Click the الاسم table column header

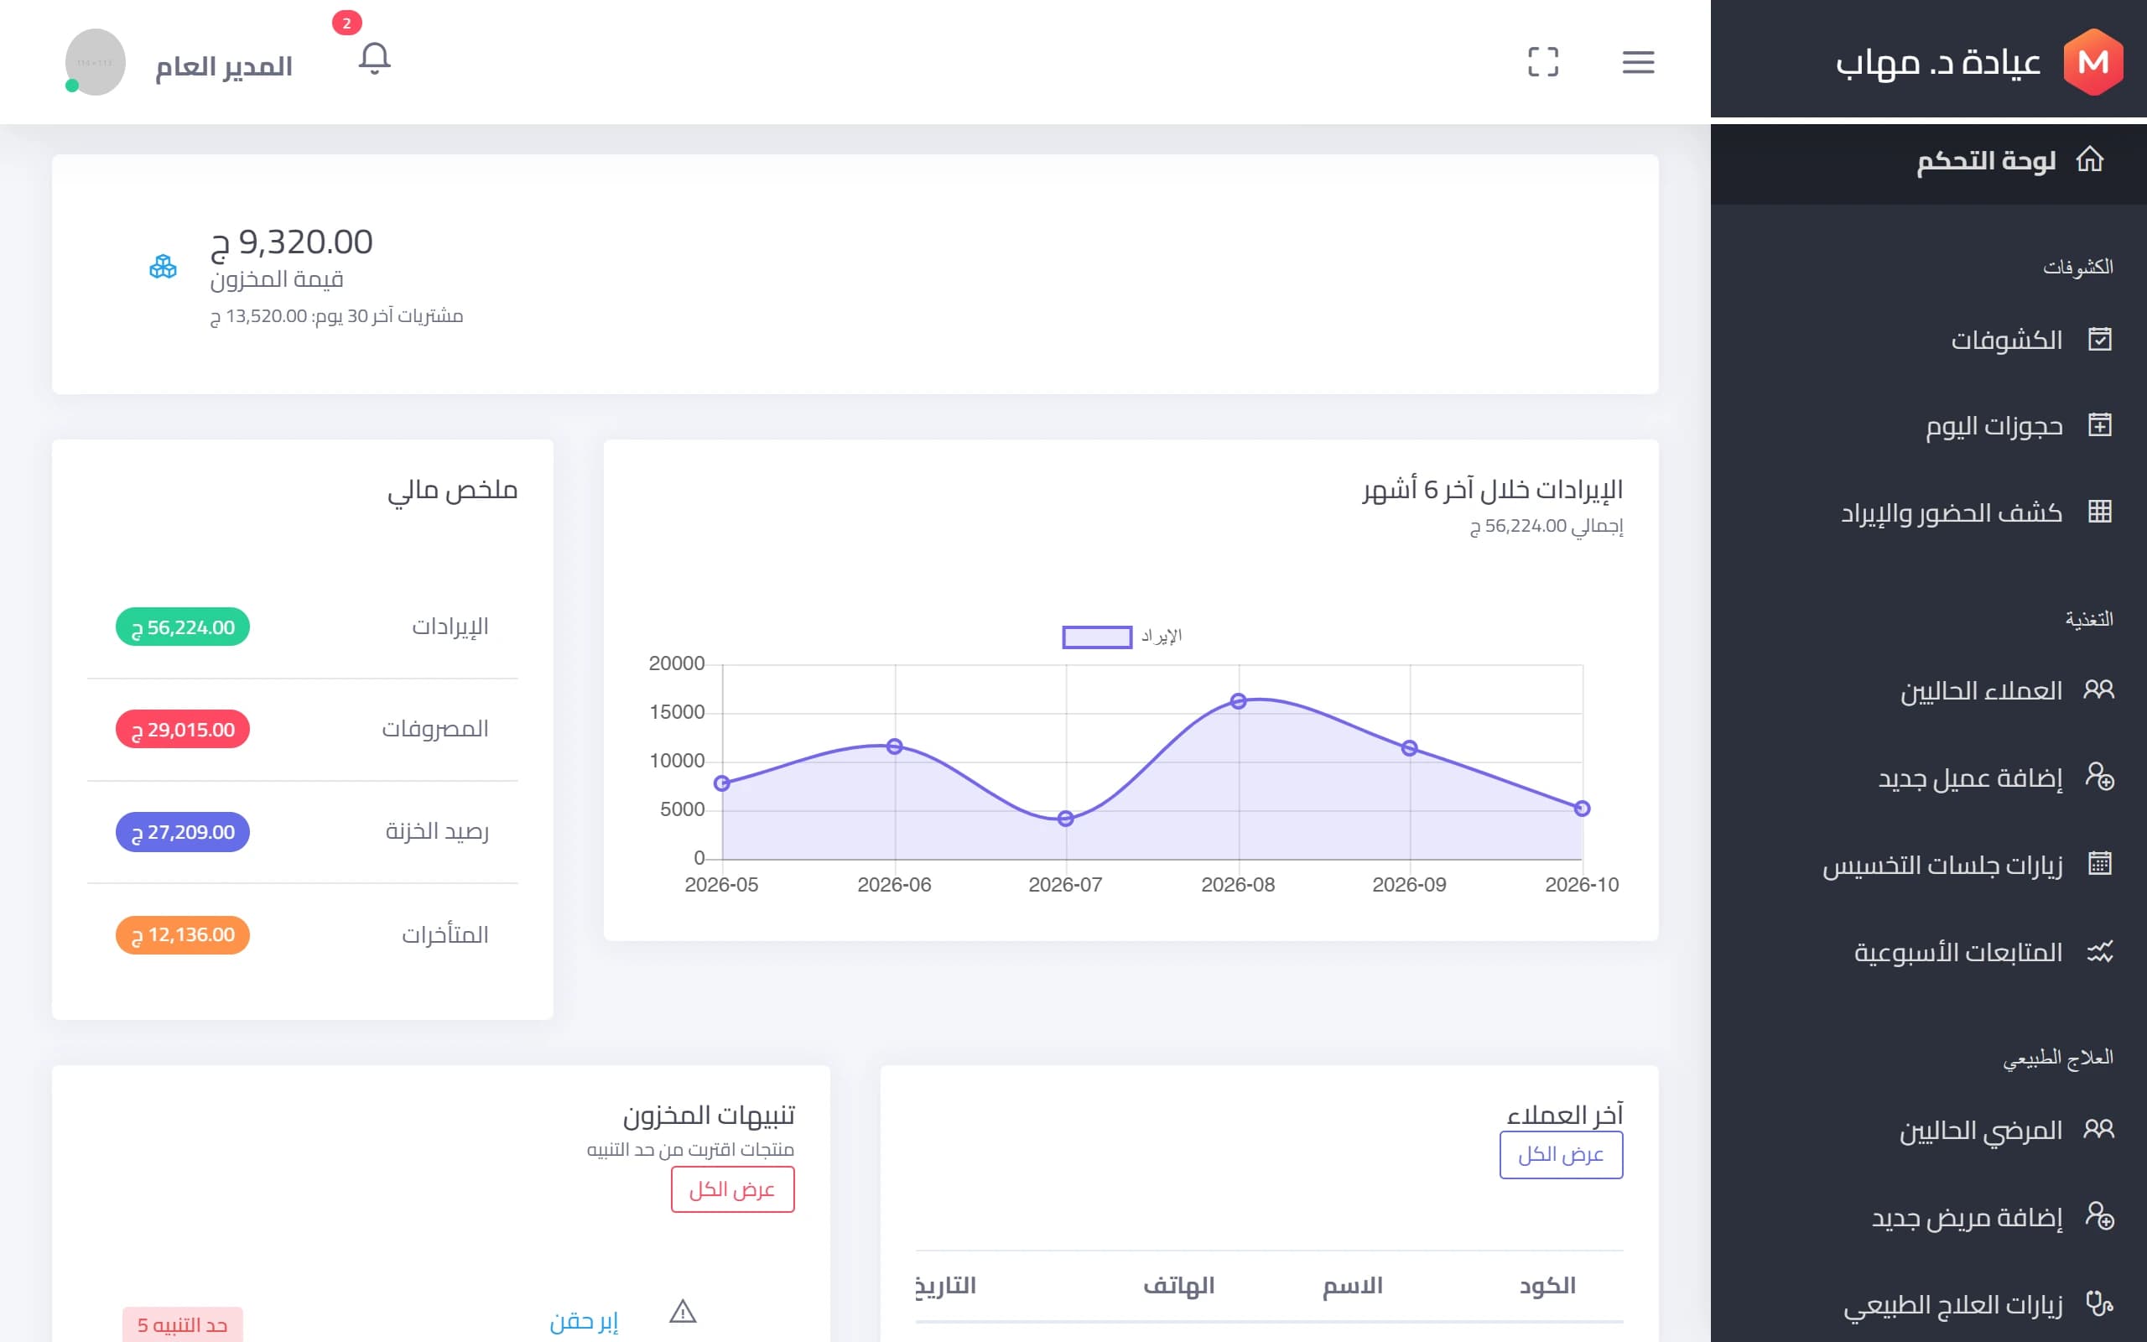point(1352,1285)
